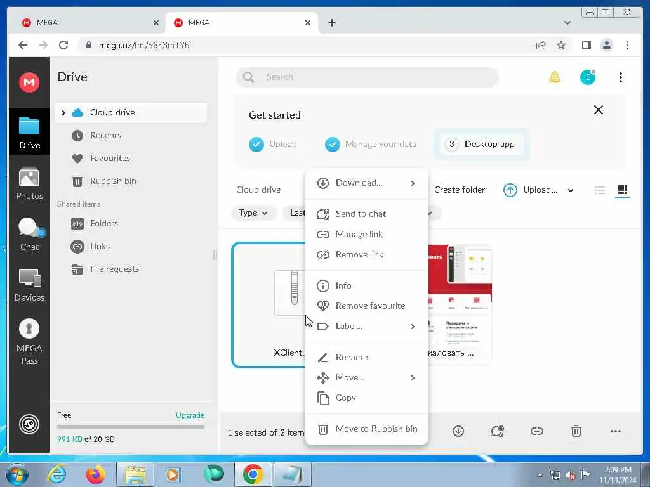Open more actions ellipsis in the bottom bar

pos(616,431)
